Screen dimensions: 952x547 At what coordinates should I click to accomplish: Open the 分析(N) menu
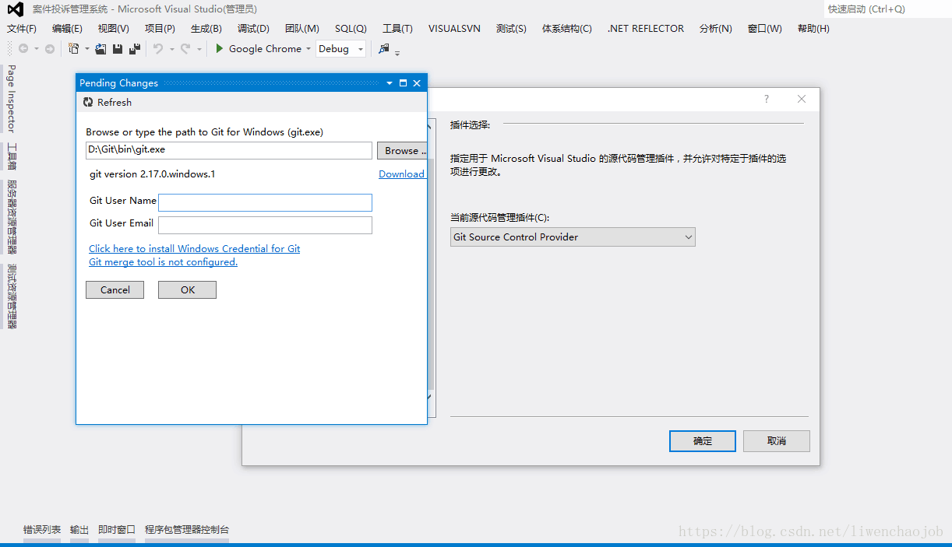[716, 28]
